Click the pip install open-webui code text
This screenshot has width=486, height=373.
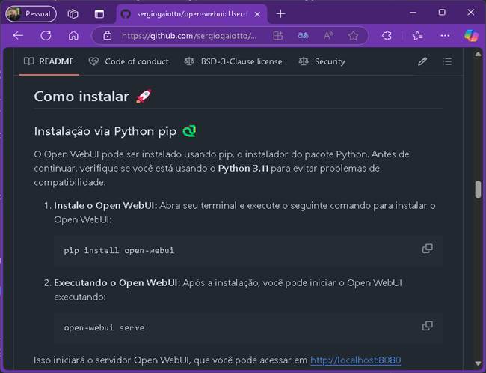pyautogui.click(x=119, y=250)
